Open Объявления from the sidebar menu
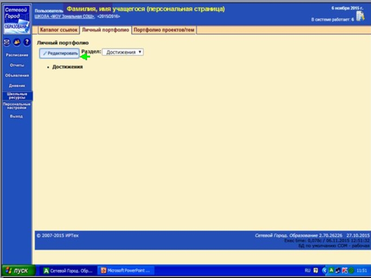Viewport: 371px width, 278px height. pyautogui.click(x=17, y=76)
